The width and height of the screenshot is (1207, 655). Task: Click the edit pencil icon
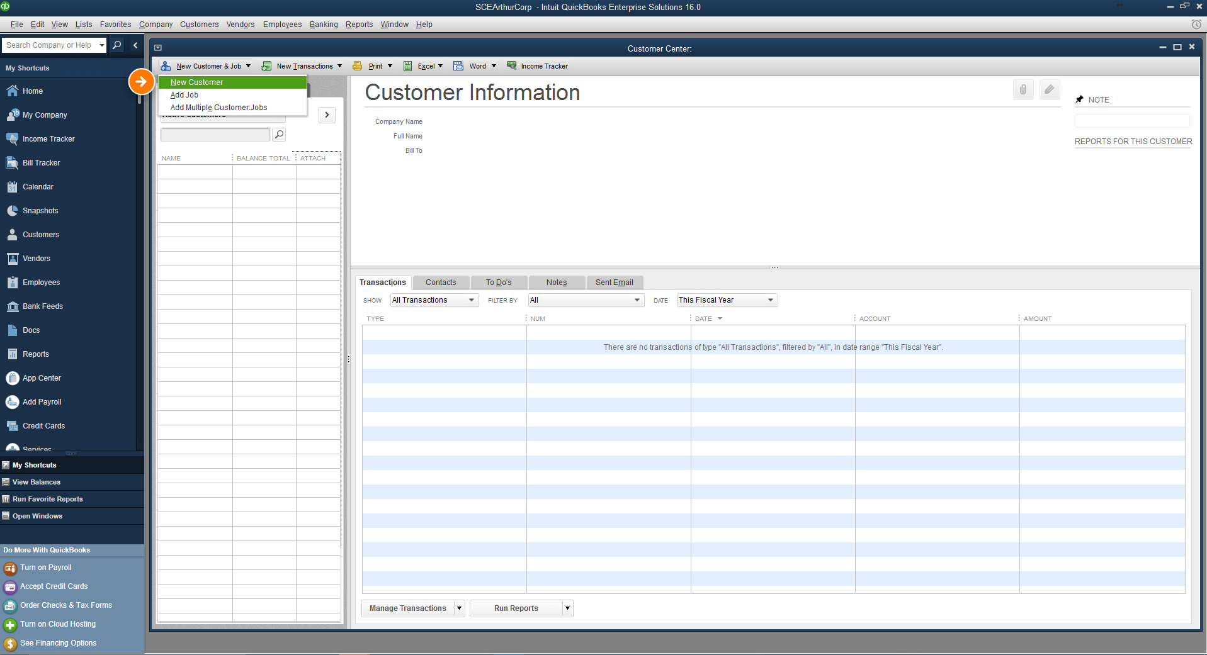(x=1050, y=90)
